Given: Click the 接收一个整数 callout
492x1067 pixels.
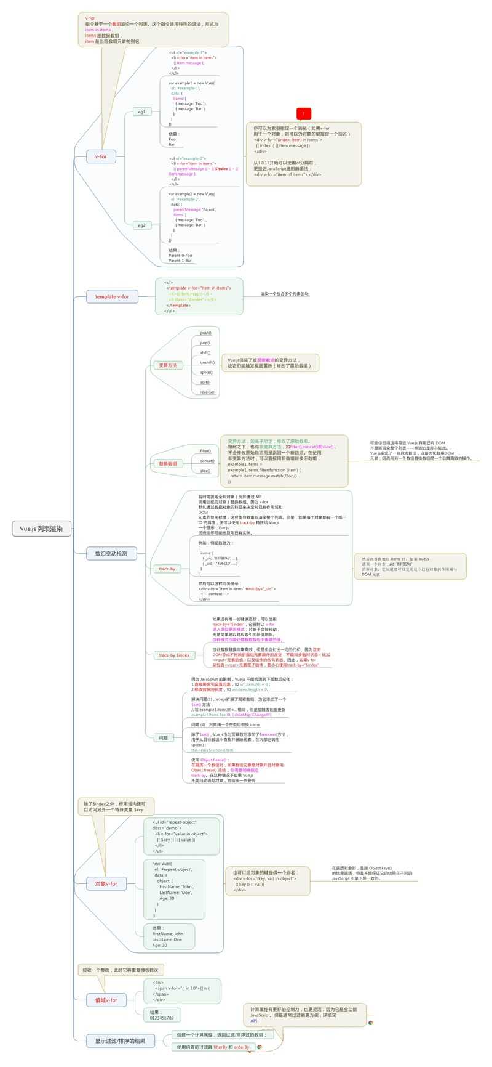Looking at the screenshot, I should point(121,970).
